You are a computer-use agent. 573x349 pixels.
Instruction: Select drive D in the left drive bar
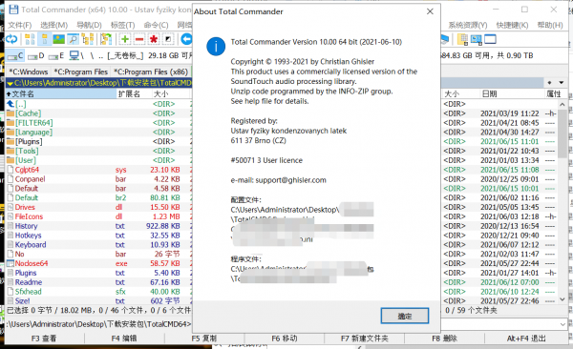pyautogui.click(x=36, y=56)
